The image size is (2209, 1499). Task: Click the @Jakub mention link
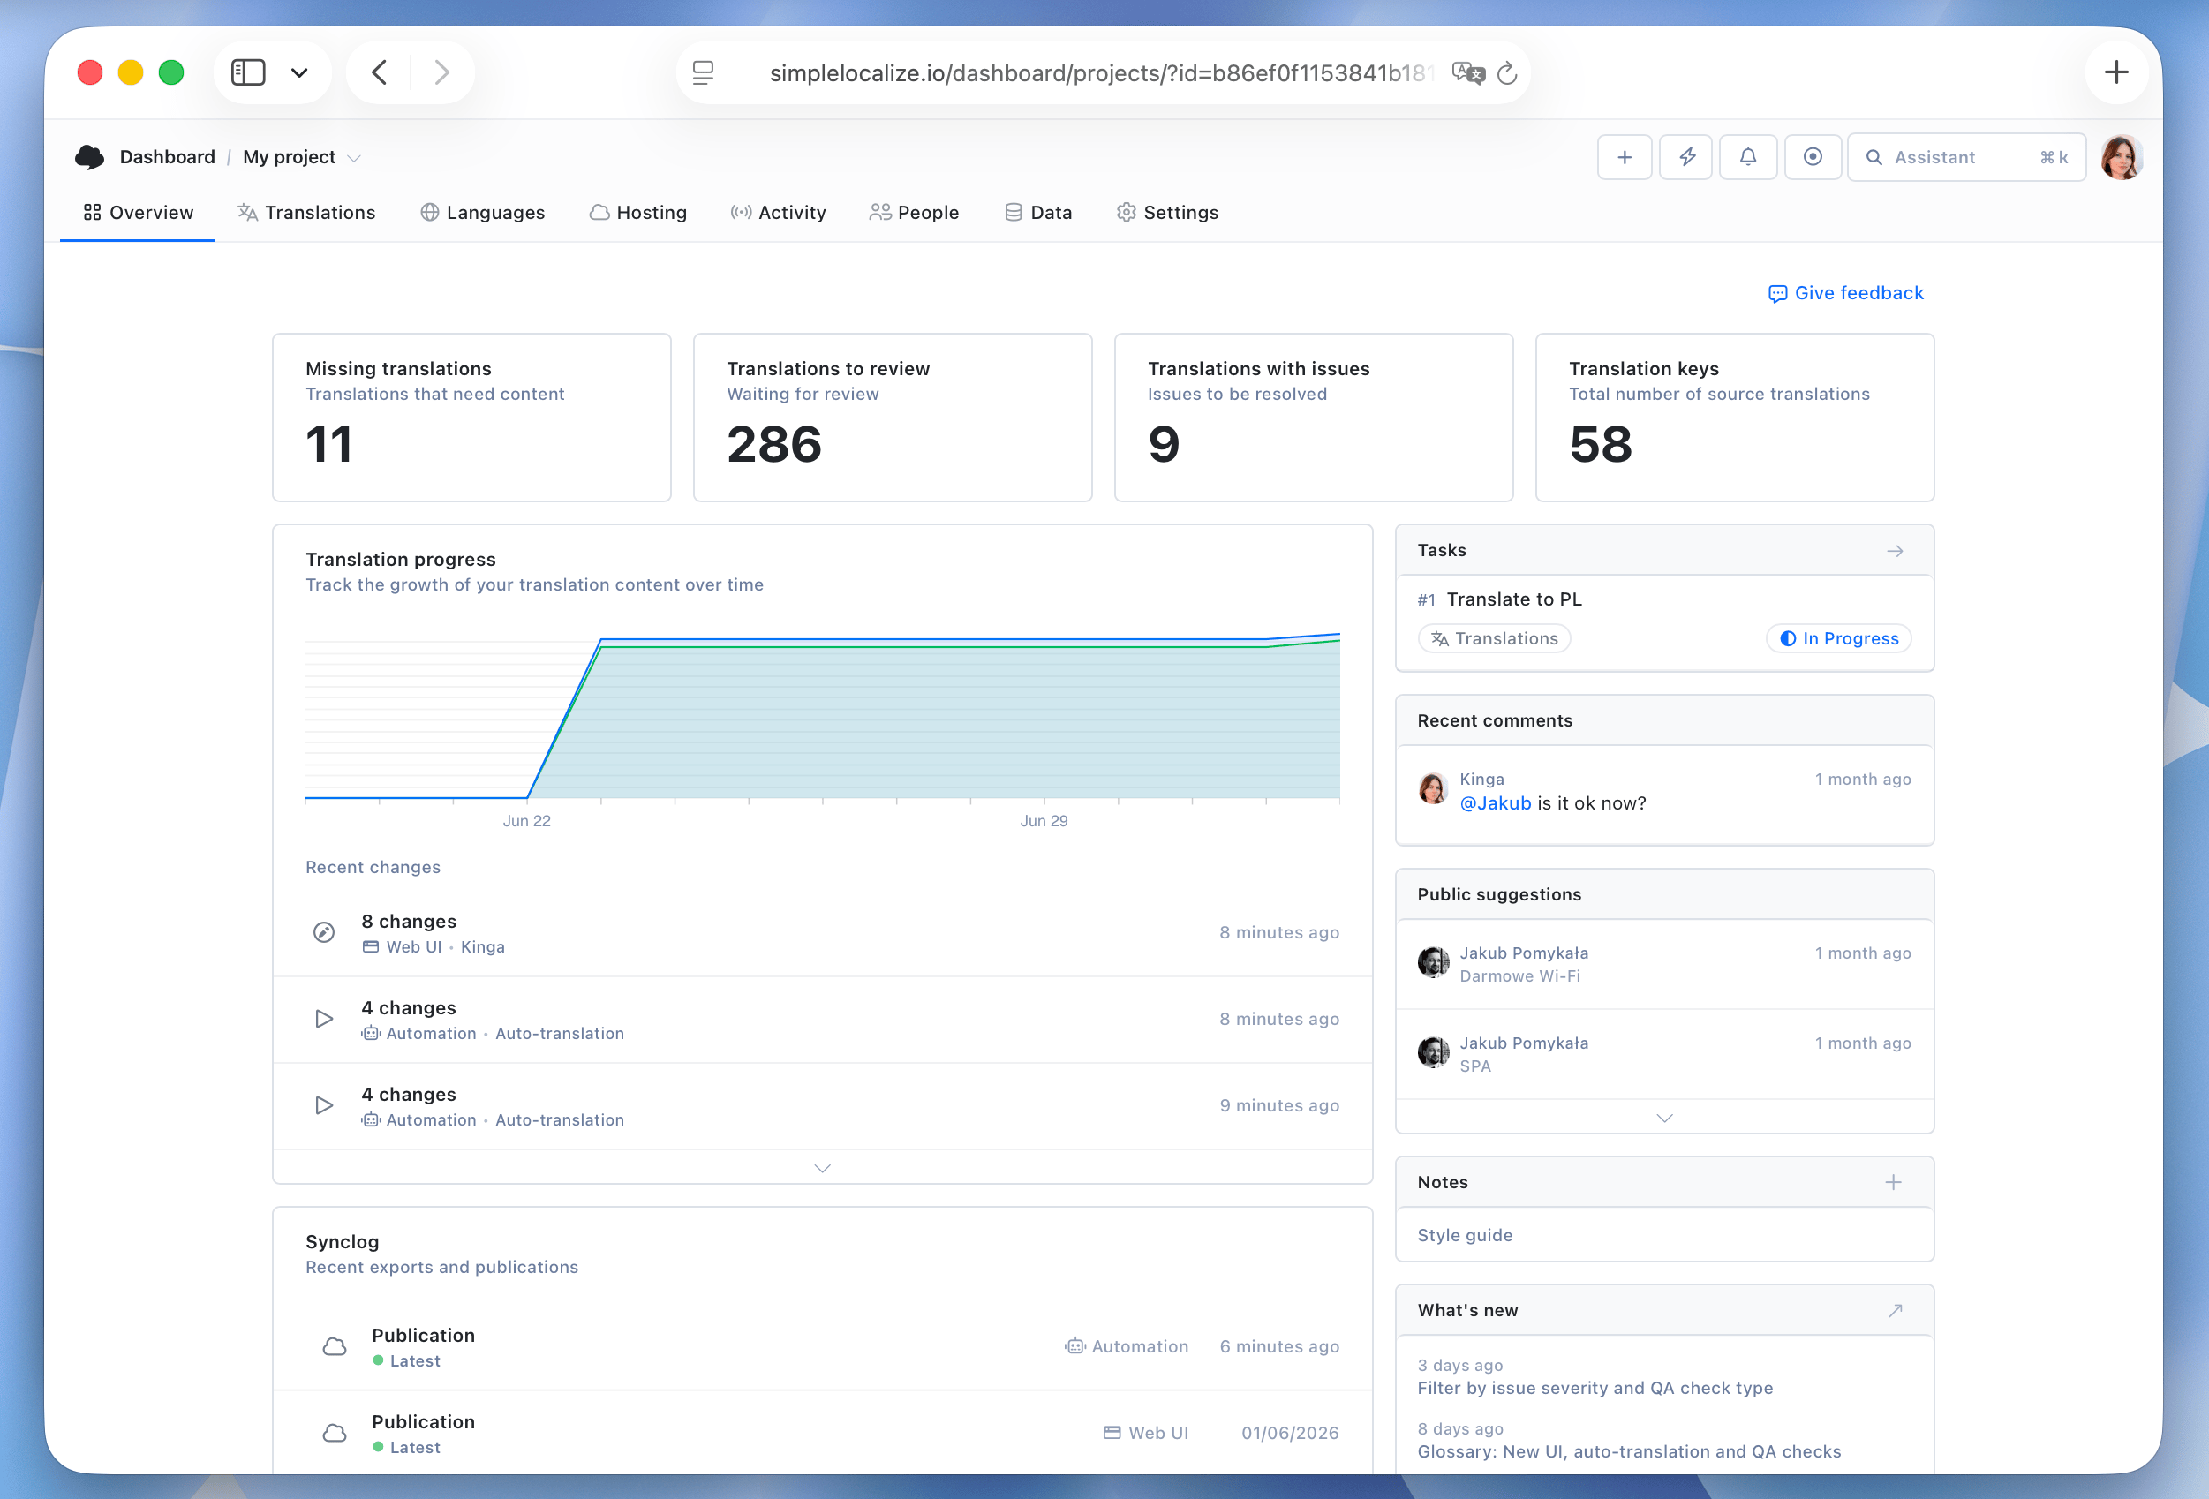pyautogui.click(x=1495, y=804)
